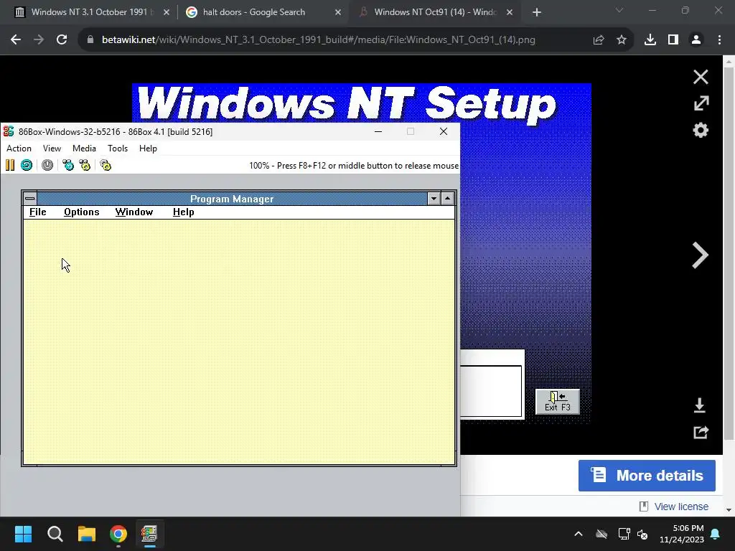Open the 86Box Action menu
The height and width of the screenshot is (551, 735).
click(x=19, y=148)
